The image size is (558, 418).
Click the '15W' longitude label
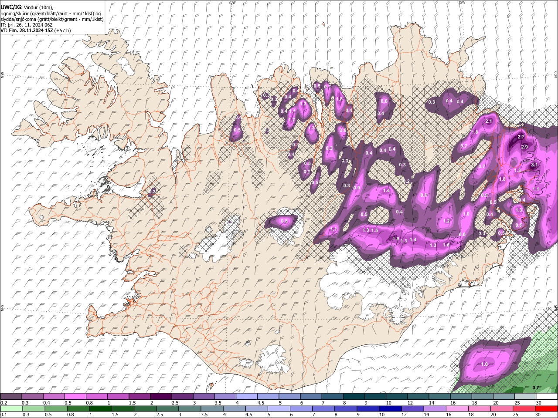tap(462, 2)
